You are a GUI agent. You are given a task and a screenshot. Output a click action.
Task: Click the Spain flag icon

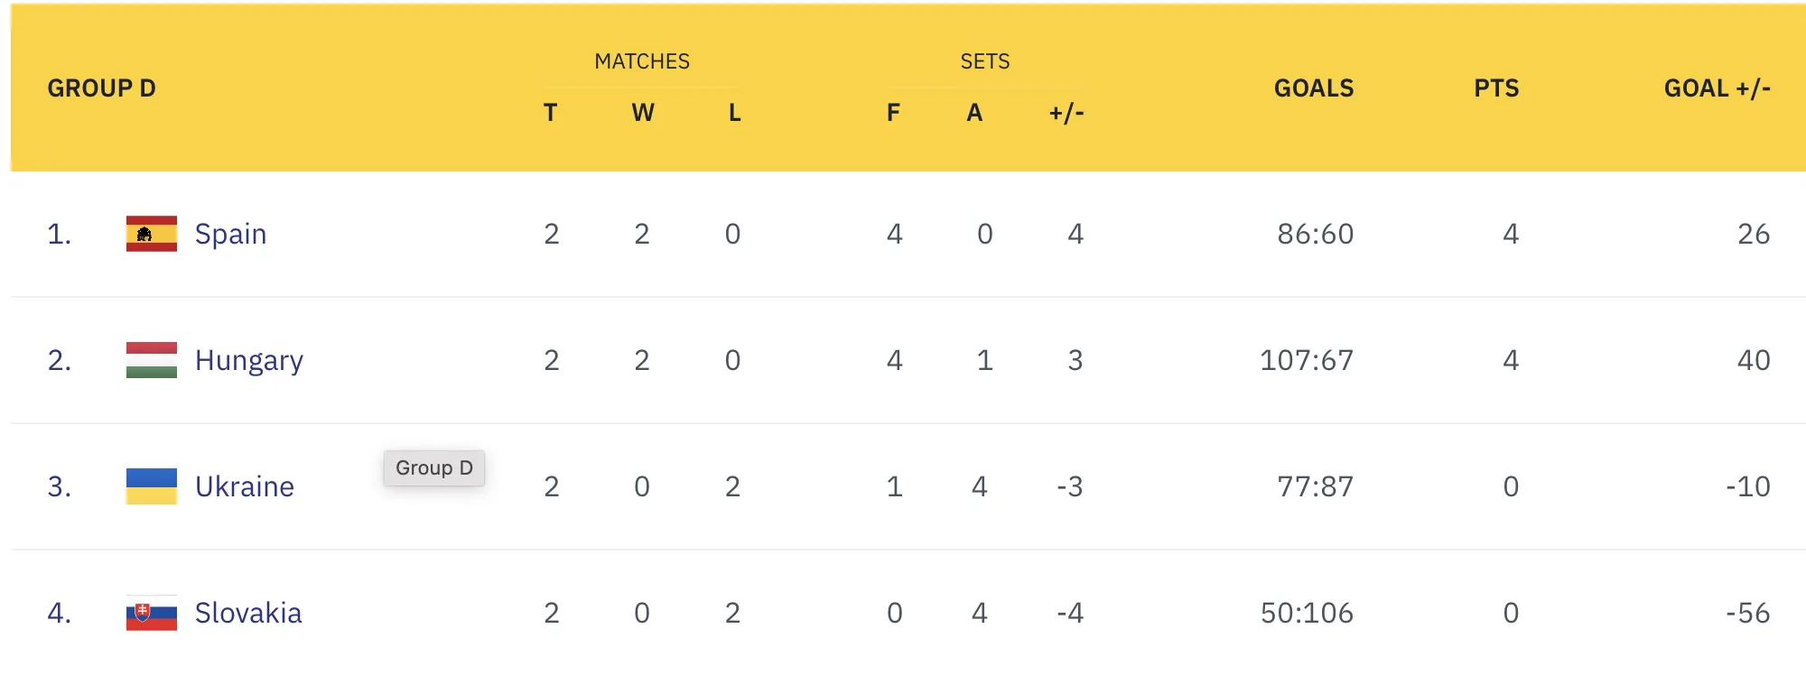point(151,234)
